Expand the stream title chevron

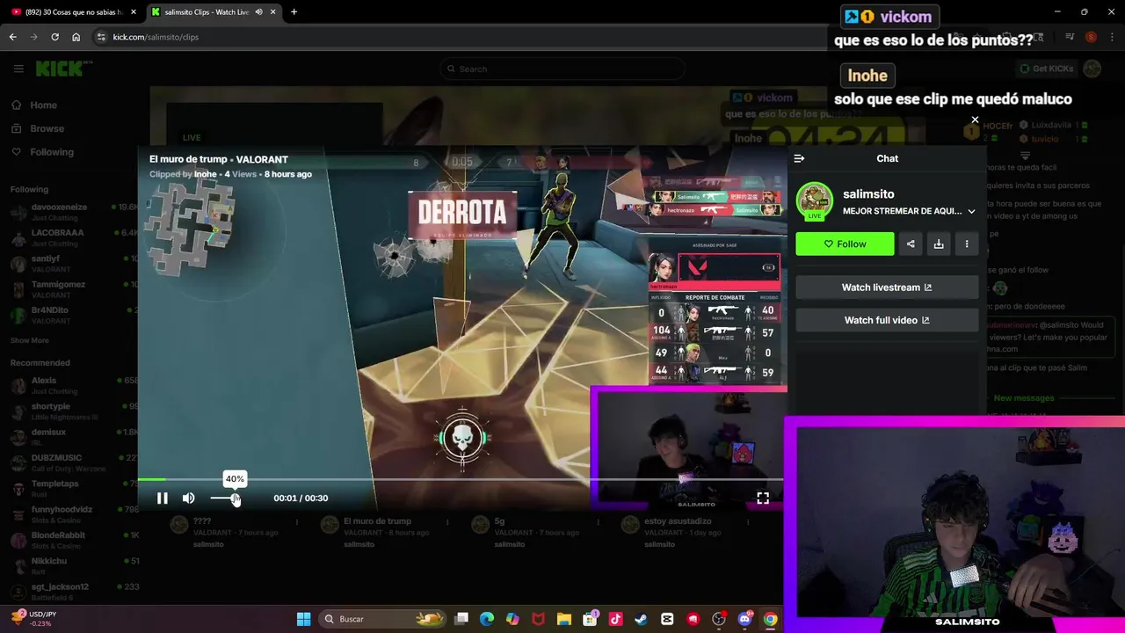point(971,211)
